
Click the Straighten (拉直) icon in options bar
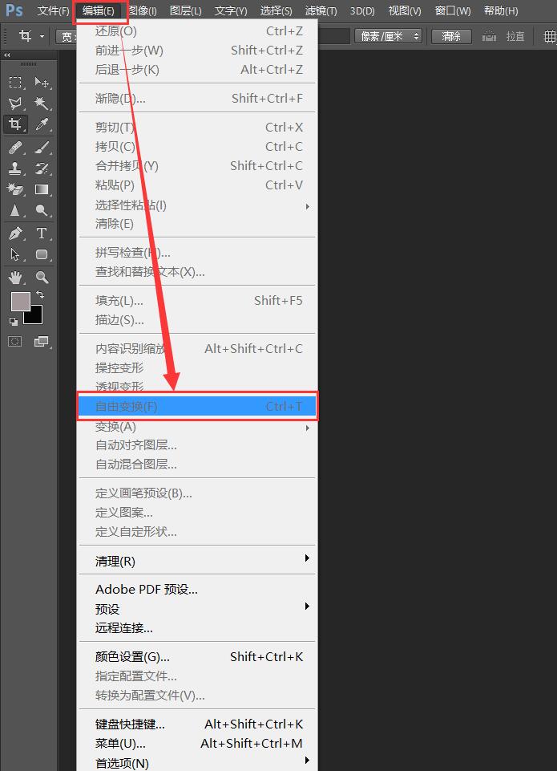tap(489, 36)
